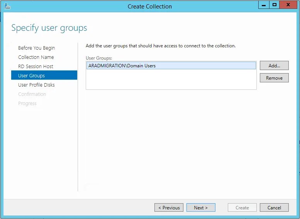Click the empty area of User Groups list
Viewport: 300px width, 219px height.
pos(171,79)
